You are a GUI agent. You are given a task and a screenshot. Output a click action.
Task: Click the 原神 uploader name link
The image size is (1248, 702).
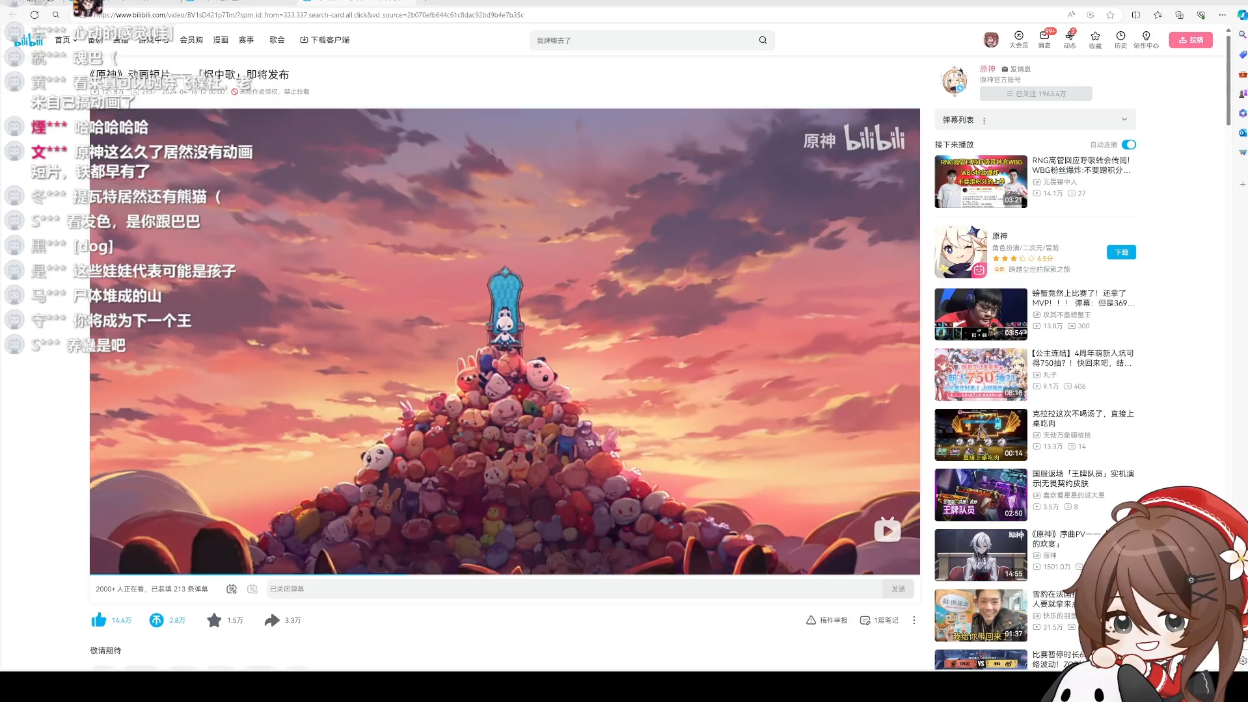987,69
